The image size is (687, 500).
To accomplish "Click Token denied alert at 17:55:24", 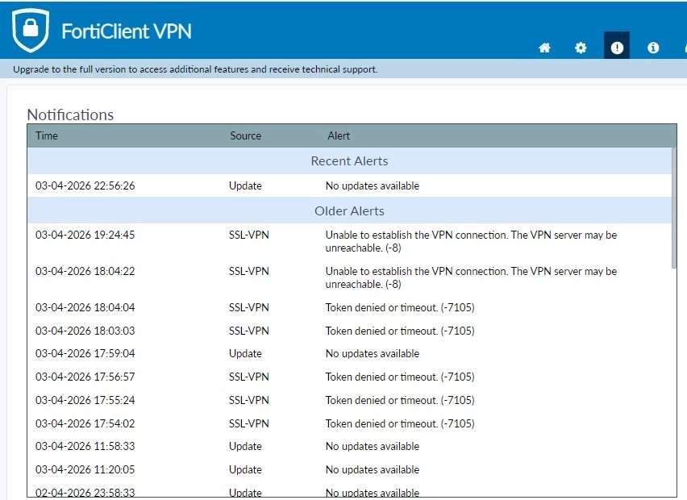I will tap(400, 400).
